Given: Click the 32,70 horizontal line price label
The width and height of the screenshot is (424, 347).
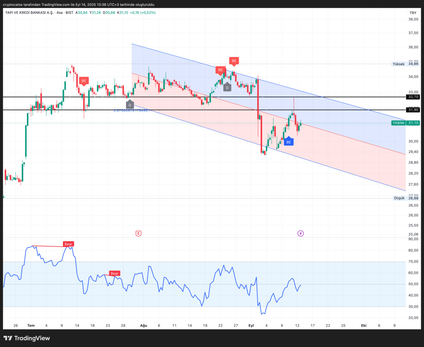Looking at the screenshot, I should (413, 97).
